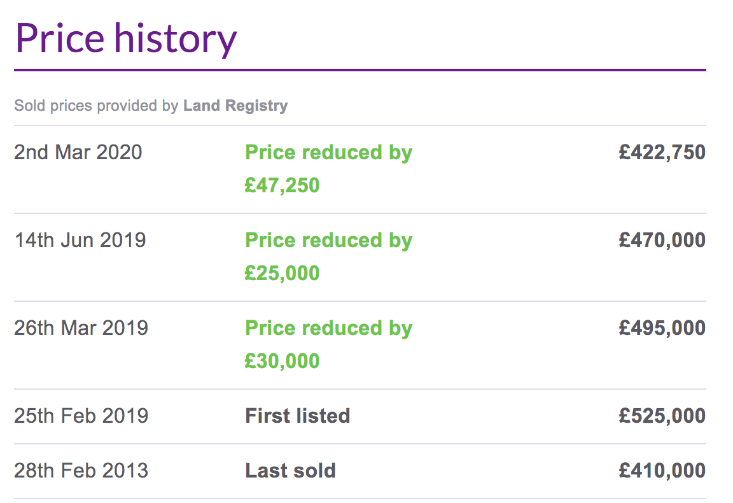Click the Last sold label
This screenshot has width=733, height=503.
[290, 471]
